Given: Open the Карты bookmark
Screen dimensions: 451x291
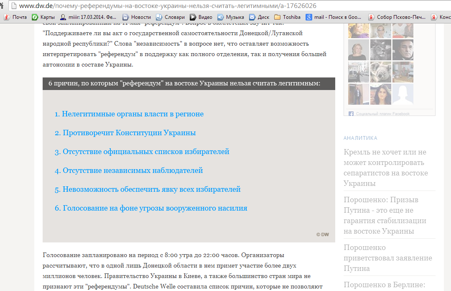Looking at the screenshot, I should click(43, 17).
